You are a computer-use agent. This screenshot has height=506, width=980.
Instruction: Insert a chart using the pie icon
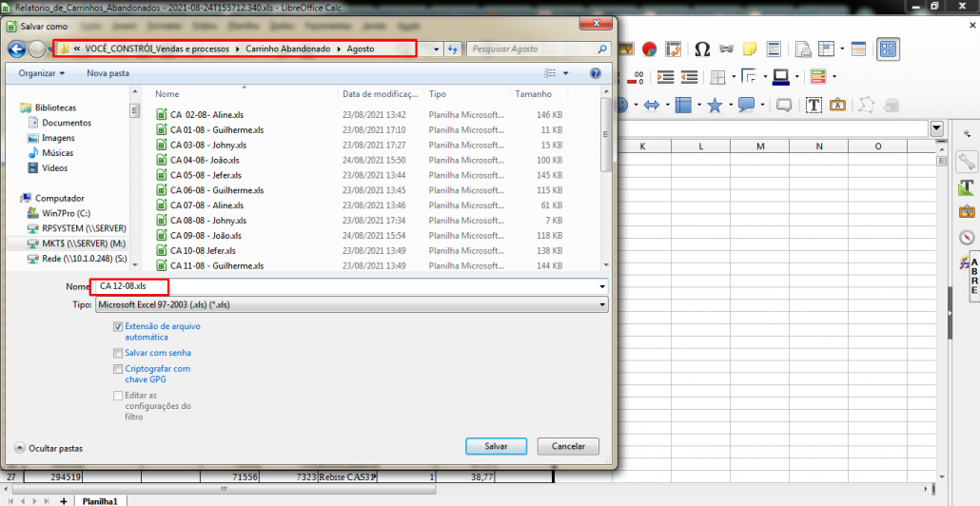tap(650, 49)
